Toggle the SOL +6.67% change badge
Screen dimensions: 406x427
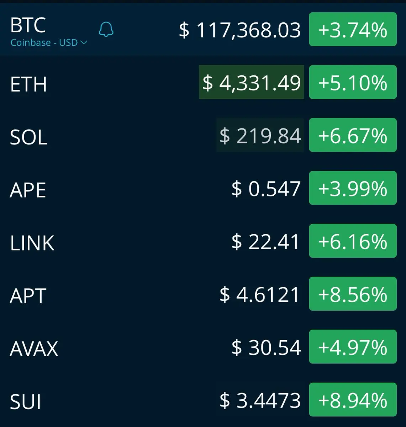pyautogui.click(x=353, y=135)
